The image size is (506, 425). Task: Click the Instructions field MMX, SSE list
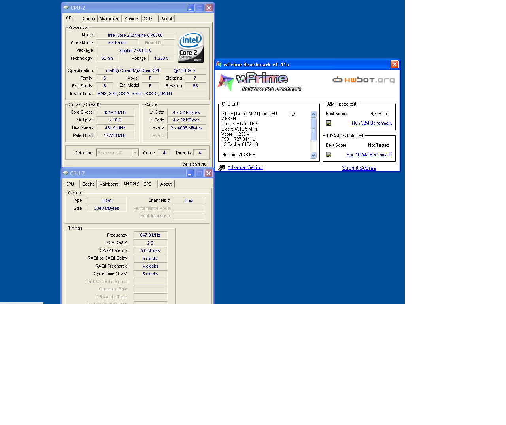151,93
